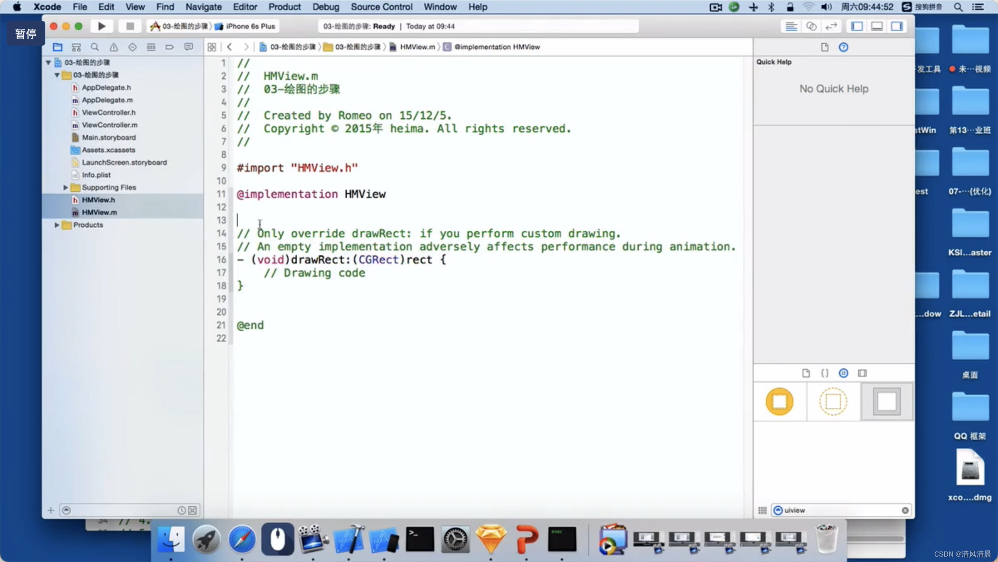Switch to the Standard editor
This screenshot has width=998, height=562.
[791, 26]
